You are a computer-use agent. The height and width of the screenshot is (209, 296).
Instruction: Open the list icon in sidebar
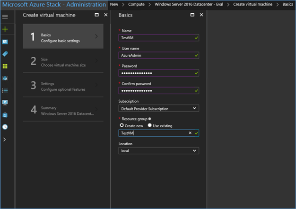click(5, 90)
